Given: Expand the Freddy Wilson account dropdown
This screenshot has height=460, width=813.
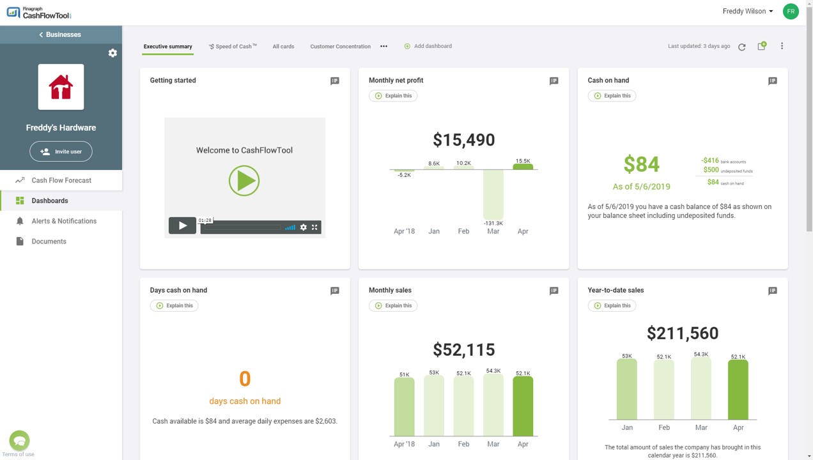Looking at the screenshot, I should (748, 11).
